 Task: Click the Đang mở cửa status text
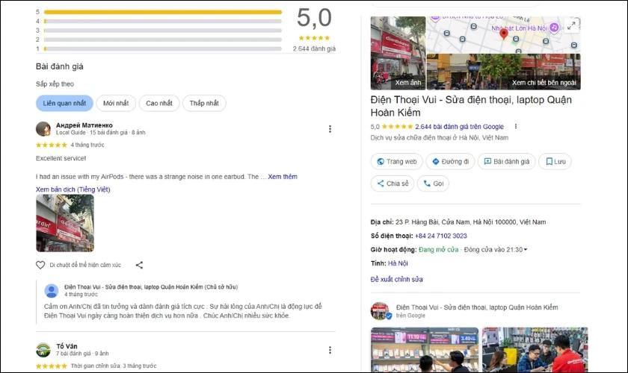439,249
